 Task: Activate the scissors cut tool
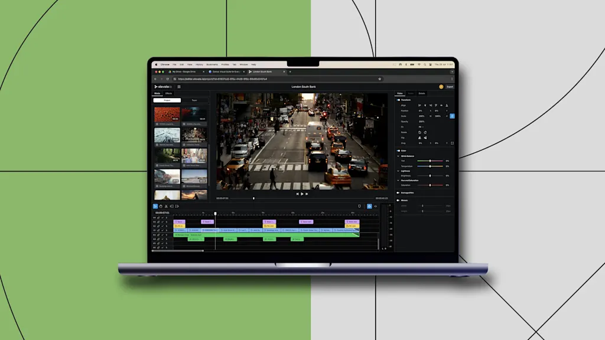pyautogui.click(x=167, y=206)
